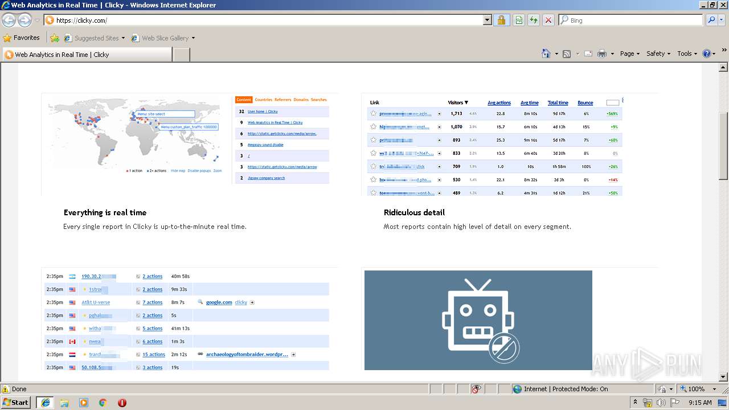Click into the Bing search box
The image size is (729, 410).
click(630, 20)
